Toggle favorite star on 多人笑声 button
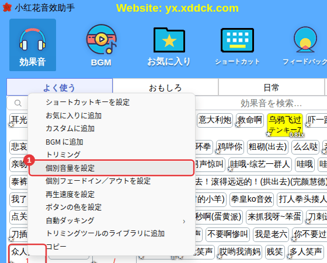This screenshot has width=327, height=263. [290, 257]
